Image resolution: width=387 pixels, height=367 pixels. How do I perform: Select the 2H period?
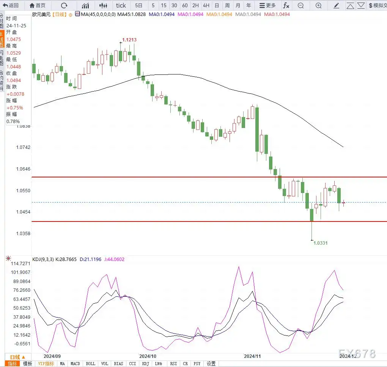click(195, 5)
